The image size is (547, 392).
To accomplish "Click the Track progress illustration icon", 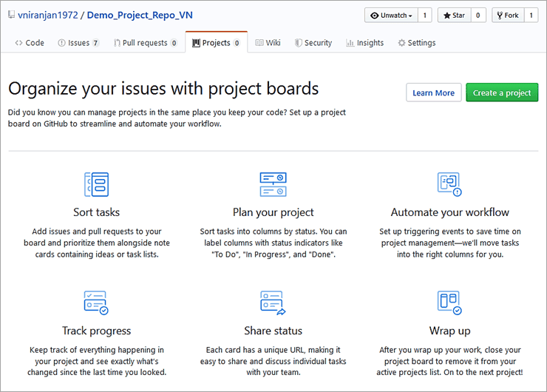I will (x=96, y=303).
